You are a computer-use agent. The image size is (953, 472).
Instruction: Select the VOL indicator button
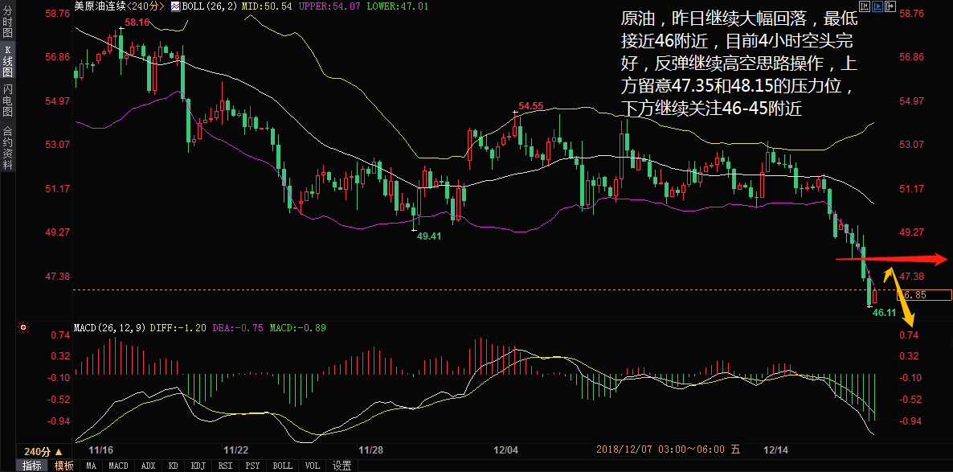pos(311,466)
